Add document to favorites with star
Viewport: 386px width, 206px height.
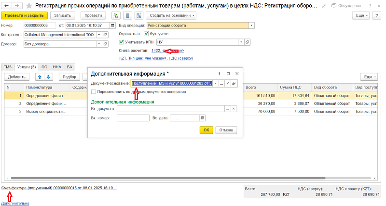[x=29, y=5]
